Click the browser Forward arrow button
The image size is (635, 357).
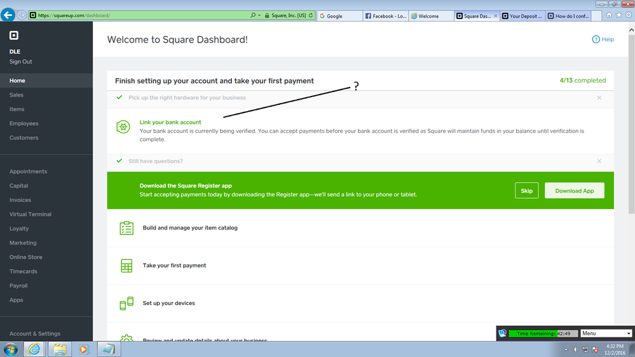(22, 15)
